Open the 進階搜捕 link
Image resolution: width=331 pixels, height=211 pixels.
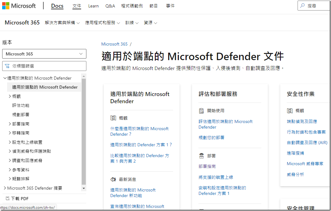click(295, 153)
